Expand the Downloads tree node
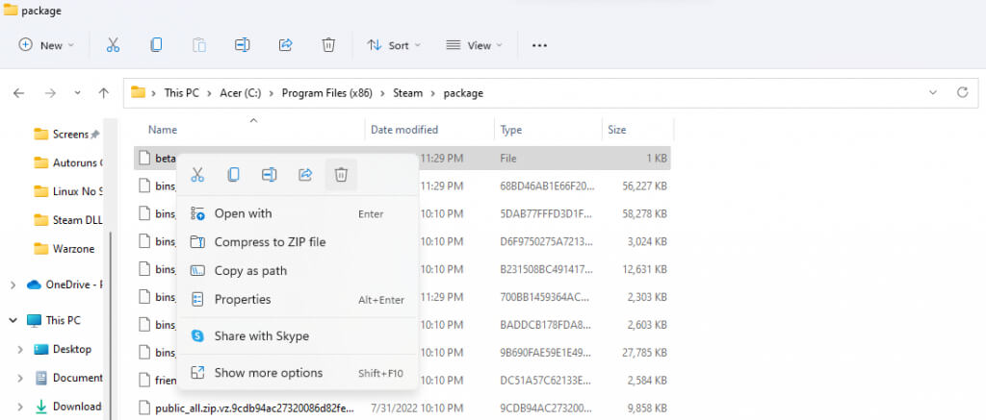The width and height of the screenshot is (986, 420). [20, 407]
